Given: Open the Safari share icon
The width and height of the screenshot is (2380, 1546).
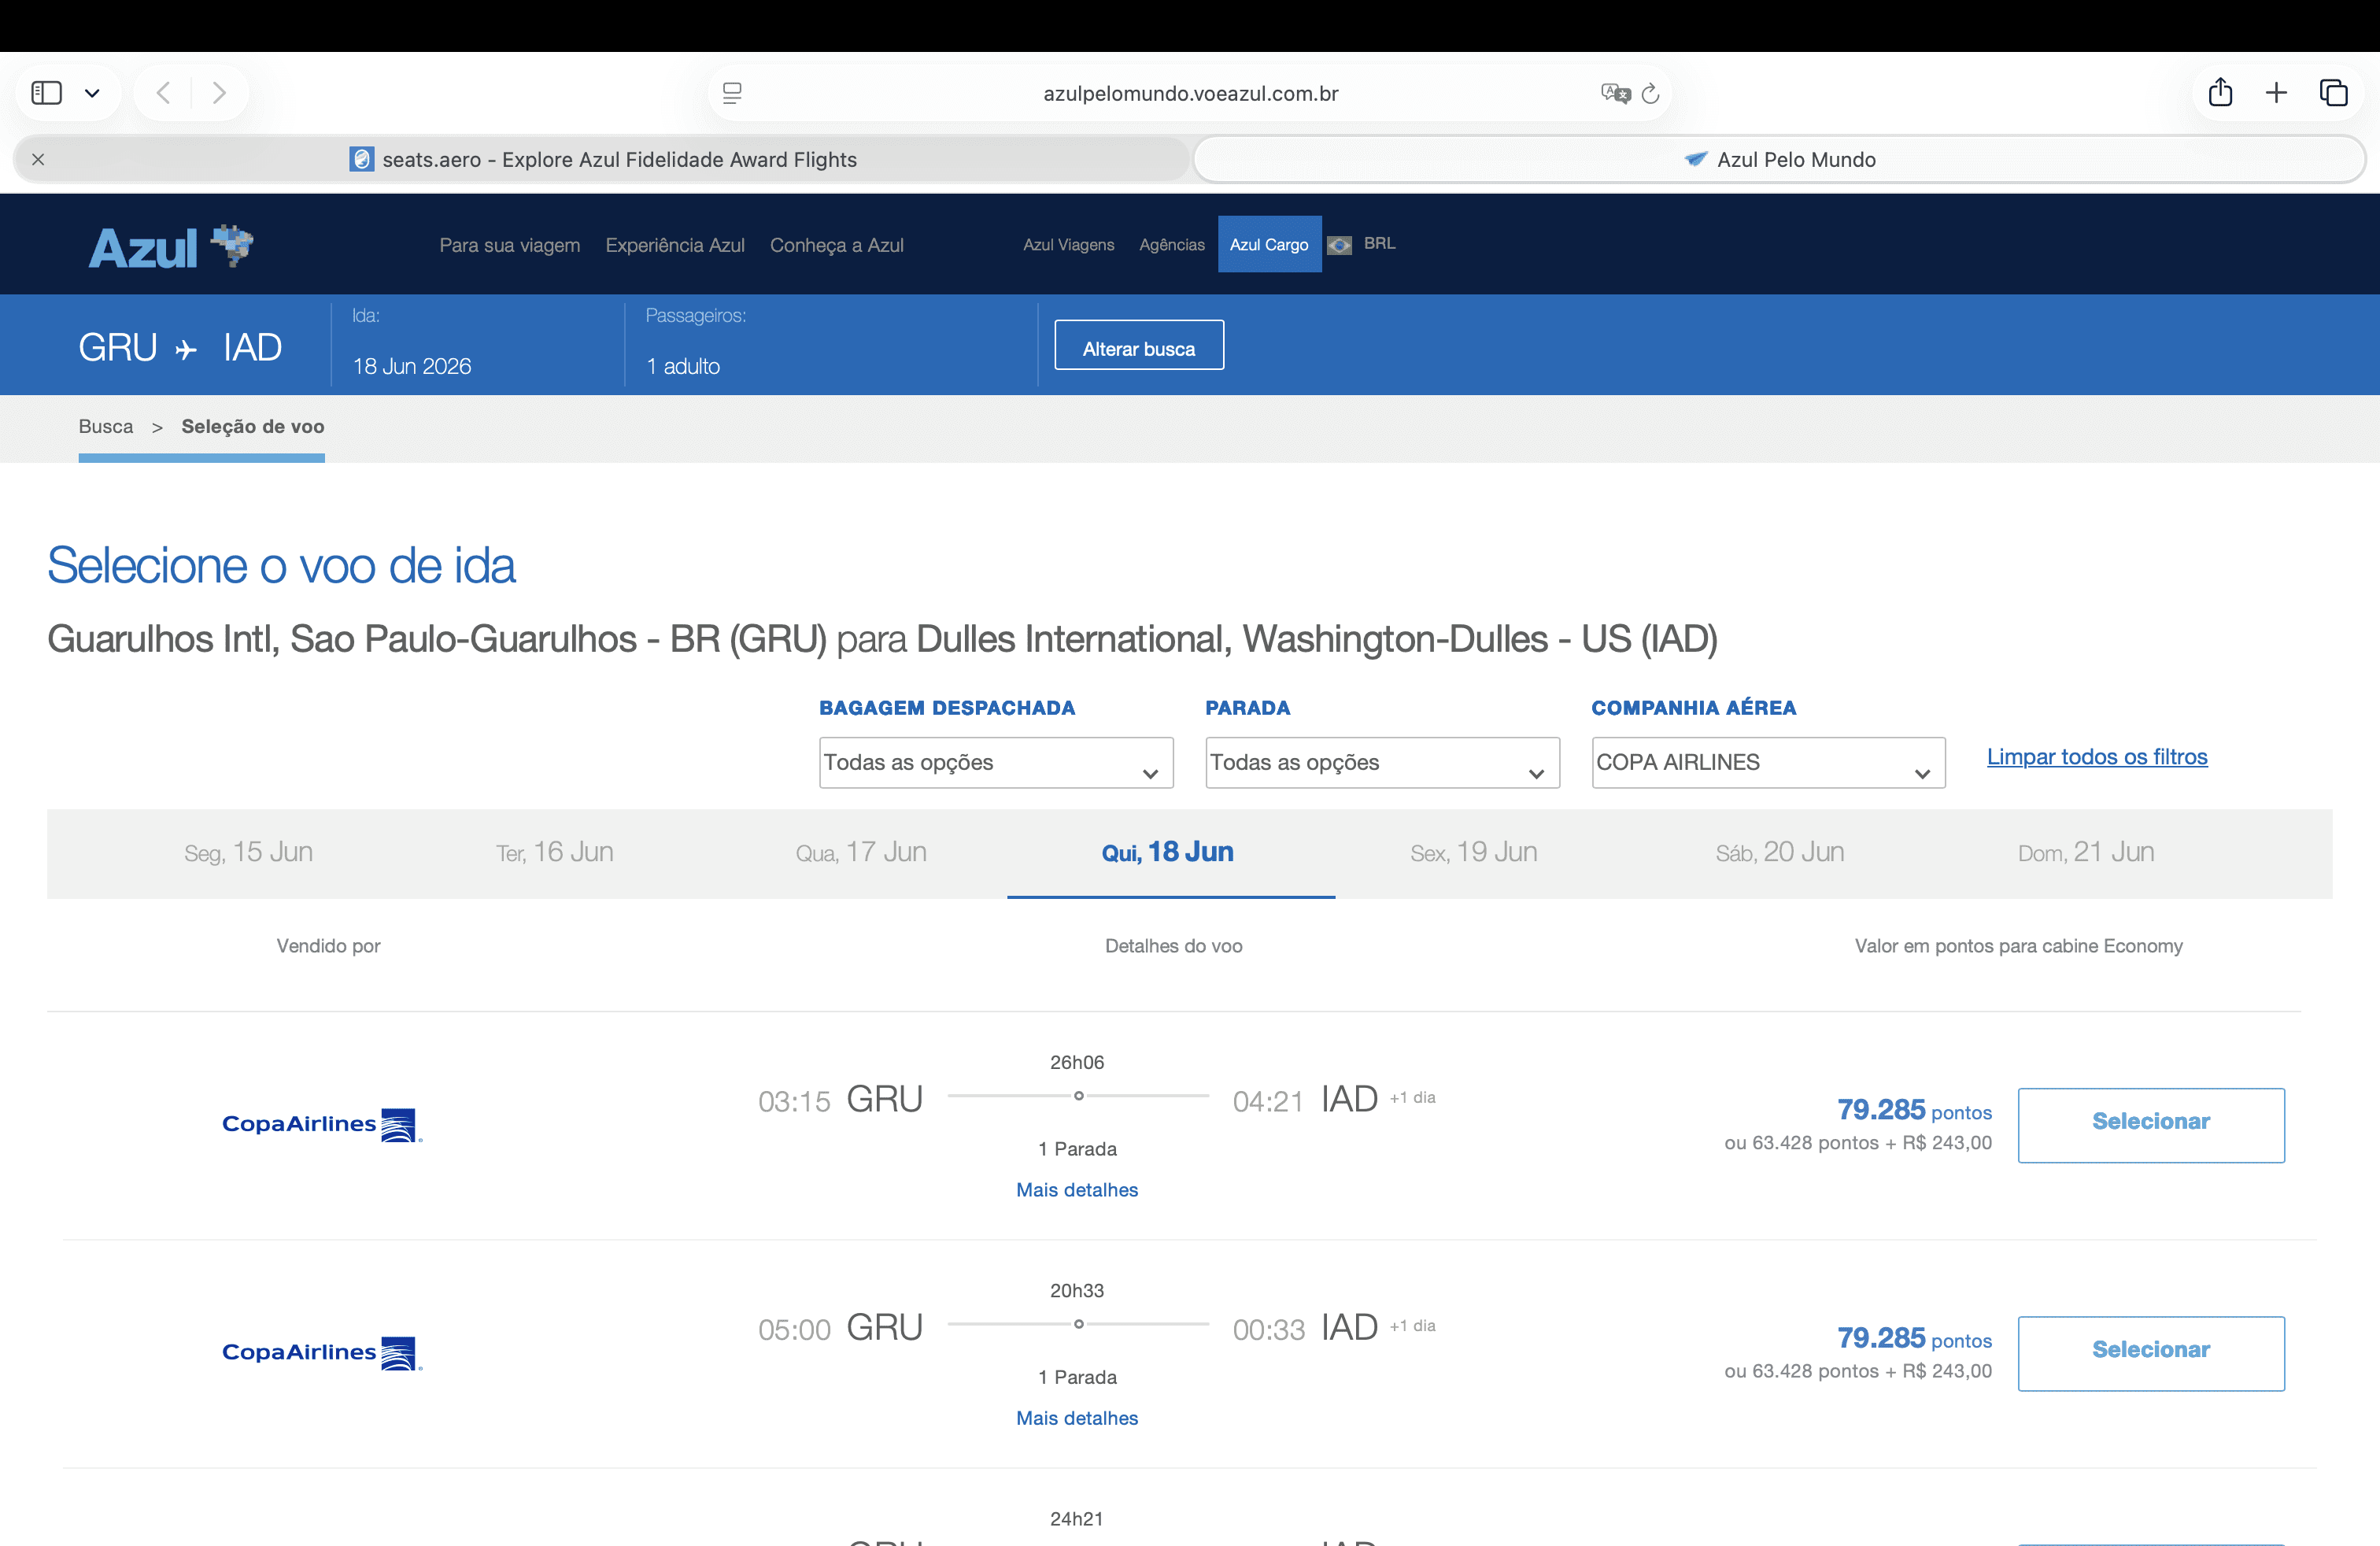Looking at the screenshot, I should click(2220, 92).
